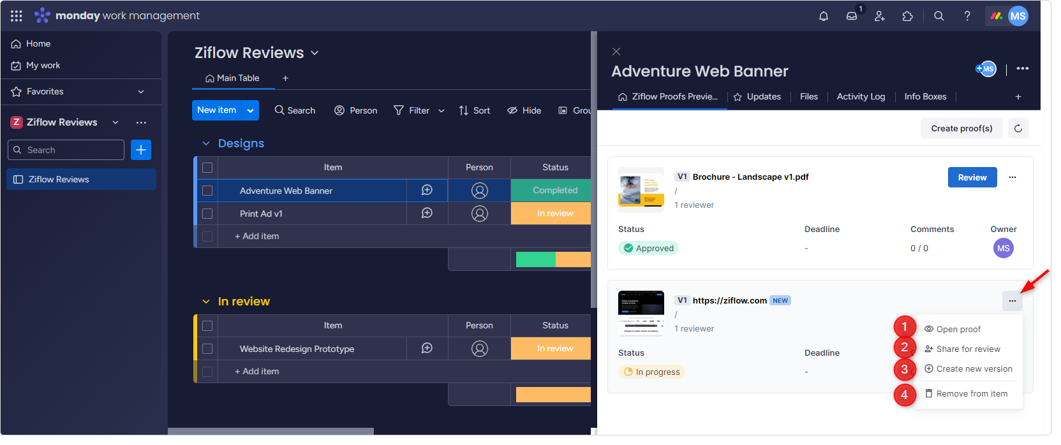Close the Adventure Web Banner item panel
The height and width of the screenshot is (445, 1061).
(x=616, y=52)
